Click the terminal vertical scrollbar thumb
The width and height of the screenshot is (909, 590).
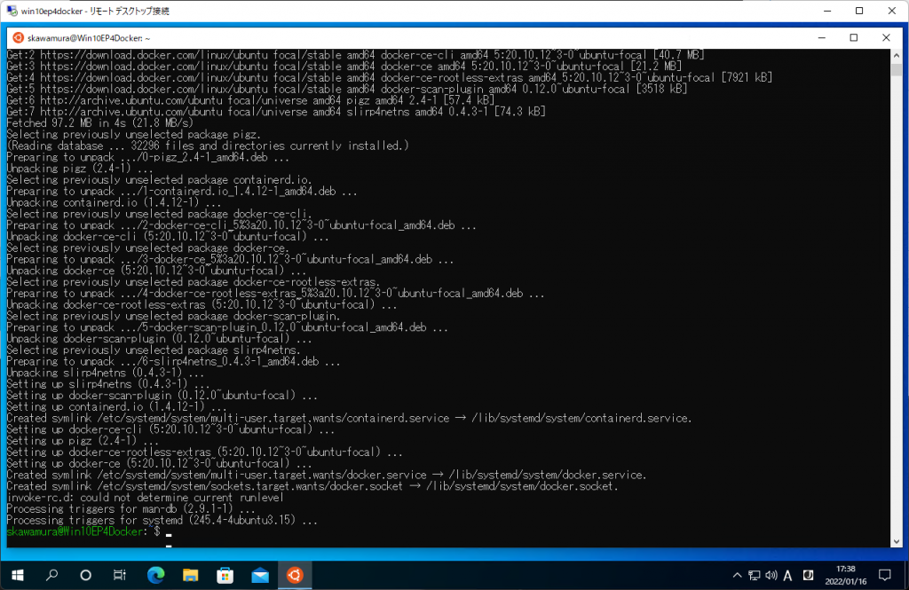coord(897,70)
